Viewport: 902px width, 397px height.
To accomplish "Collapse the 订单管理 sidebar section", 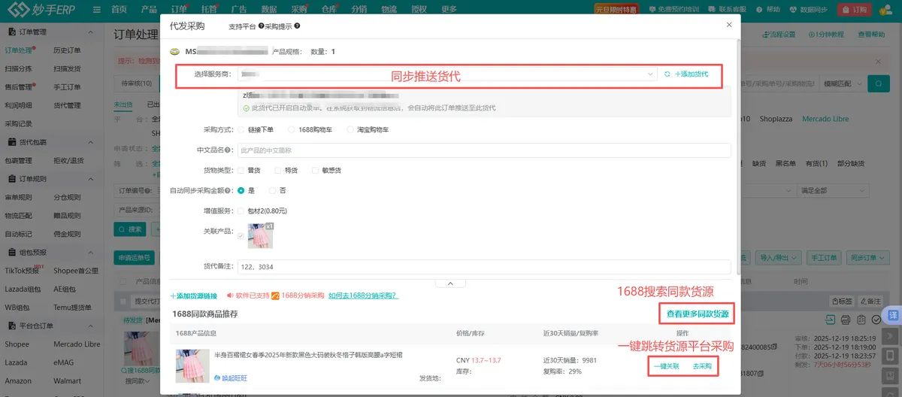I will point(91,32).
